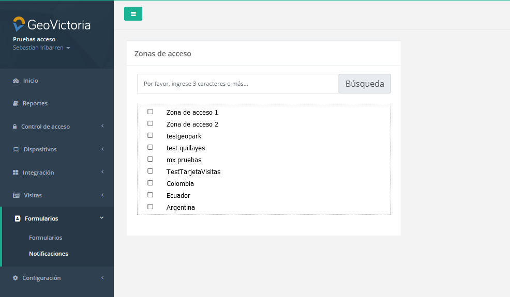Check the Zona de acceso 1 checkbox
Screen dimensions: 510x297
click(x=151, y=112)
